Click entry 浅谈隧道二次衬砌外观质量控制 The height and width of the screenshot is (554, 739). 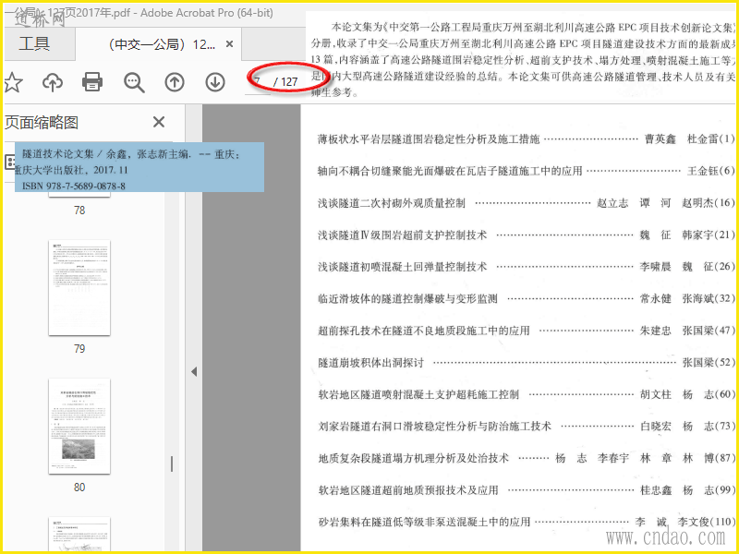392,203
